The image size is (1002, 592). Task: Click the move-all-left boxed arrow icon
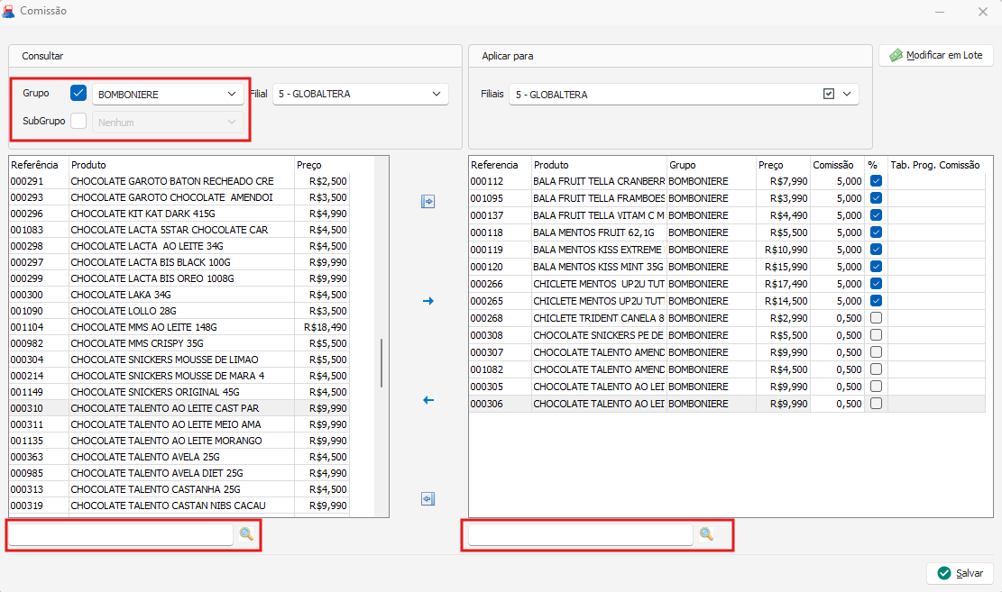click(428, 499)
